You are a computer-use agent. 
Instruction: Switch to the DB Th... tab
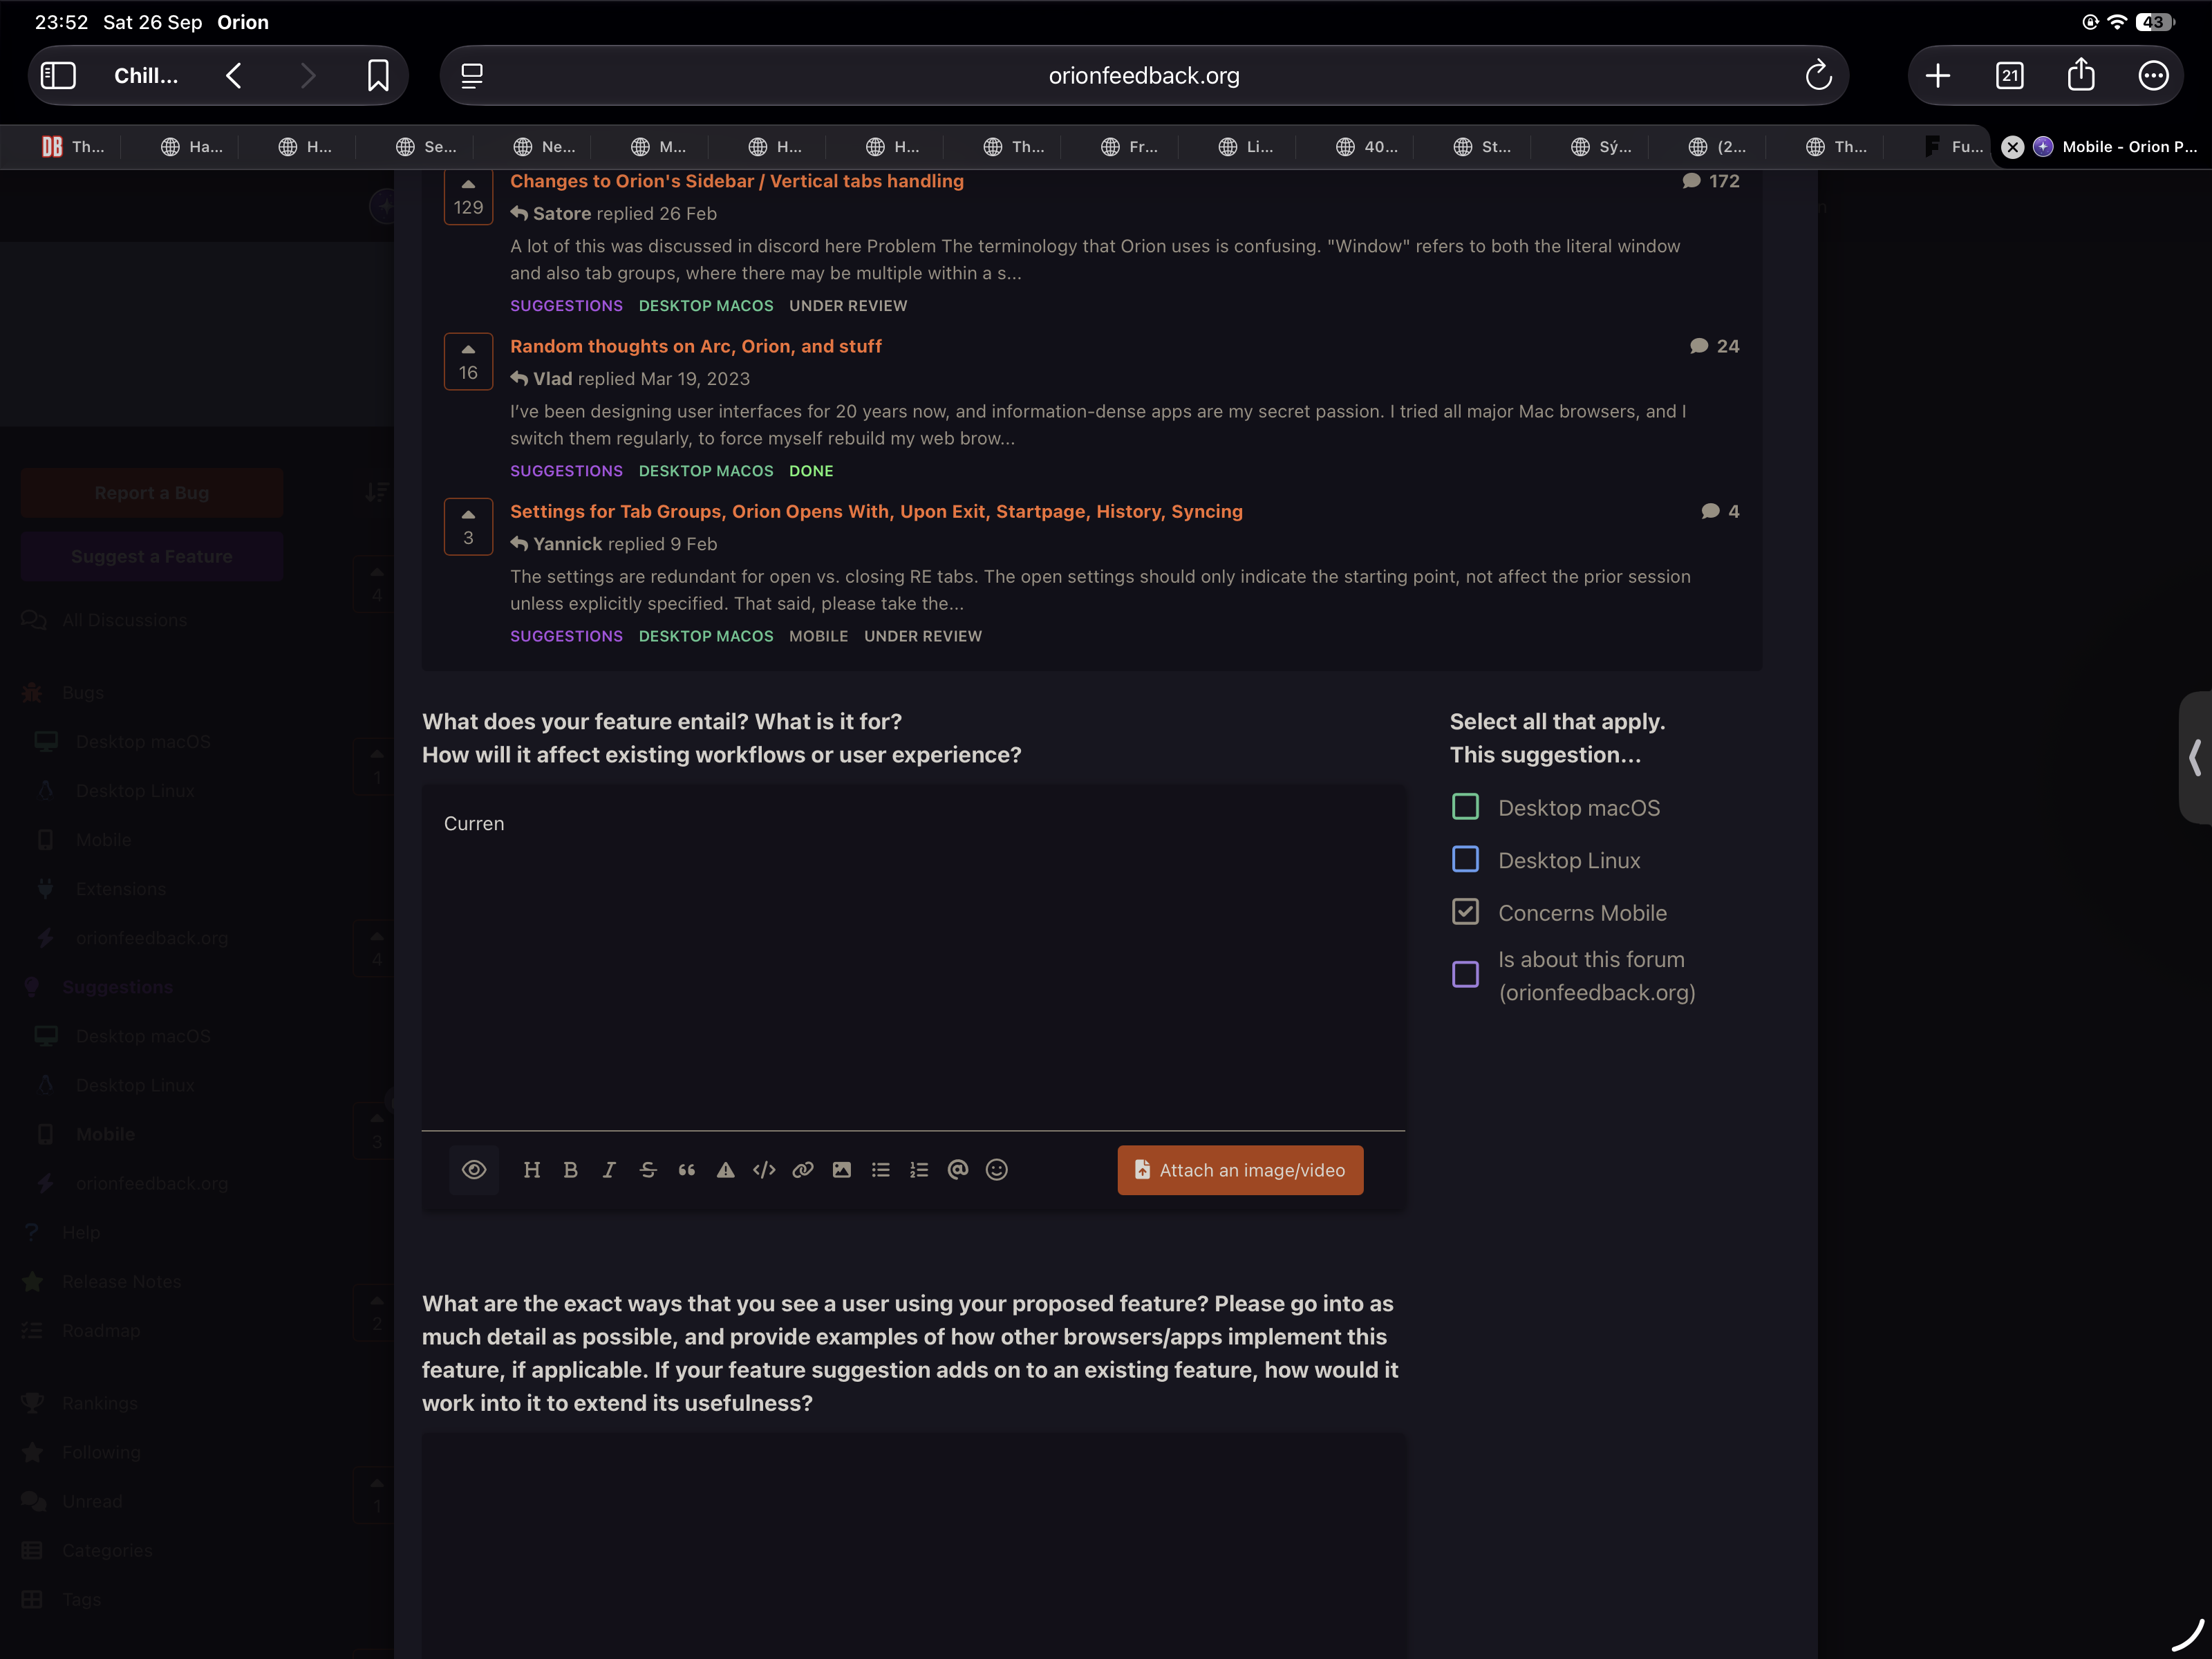(x=73, y=147)
